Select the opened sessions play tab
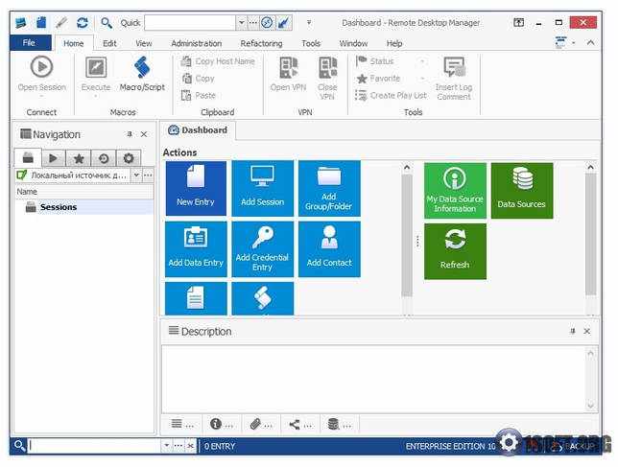The width and height of the screenshot is (618, 467). point(53,158)
